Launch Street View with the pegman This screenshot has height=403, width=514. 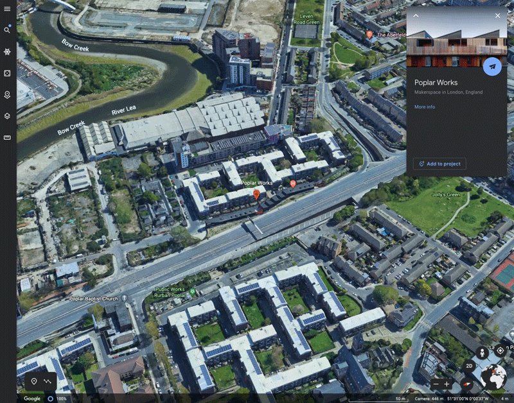tap(482, 353)
